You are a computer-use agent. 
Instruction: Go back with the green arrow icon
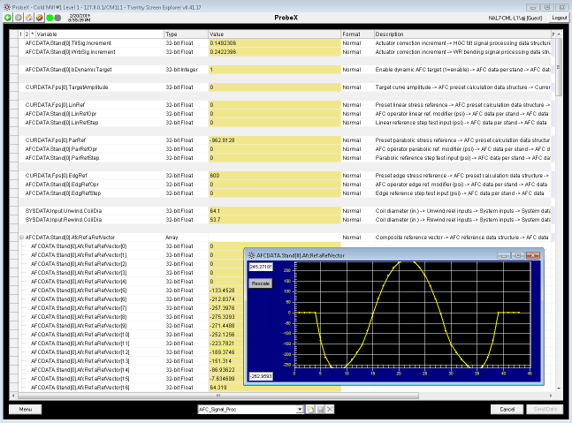click(x=8, y=18)
